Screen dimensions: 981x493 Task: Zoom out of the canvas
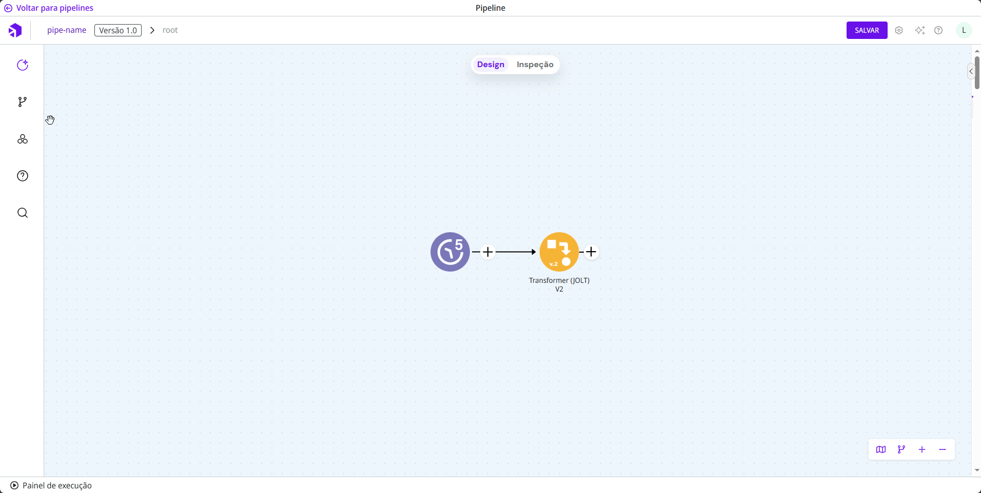pyautogui.click(x=943, y=449)
